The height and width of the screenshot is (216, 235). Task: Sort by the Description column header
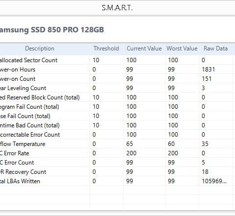pyautogui.click(x=40, y=48)
